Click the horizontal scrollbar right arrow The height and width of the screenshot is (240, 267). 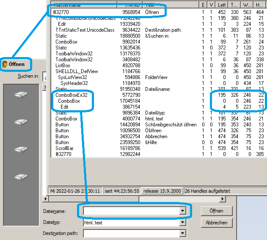click(x=223, y=199)
